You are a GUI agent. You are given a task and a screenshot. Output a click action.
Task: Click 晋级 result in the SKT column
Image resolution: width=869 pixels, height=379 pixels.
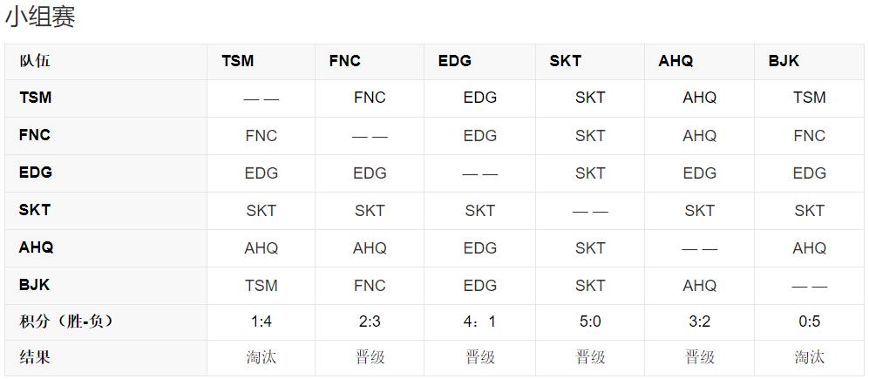coord(590,357)
